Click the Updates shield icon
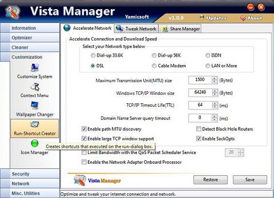 [202, 18]
